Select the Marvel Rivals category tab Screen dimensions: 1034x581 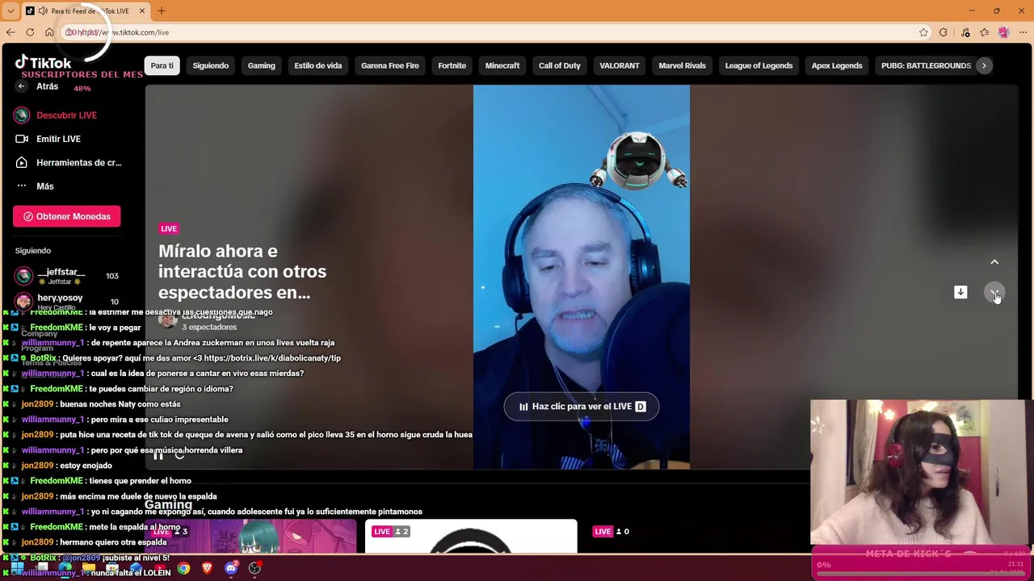point(682,65)
